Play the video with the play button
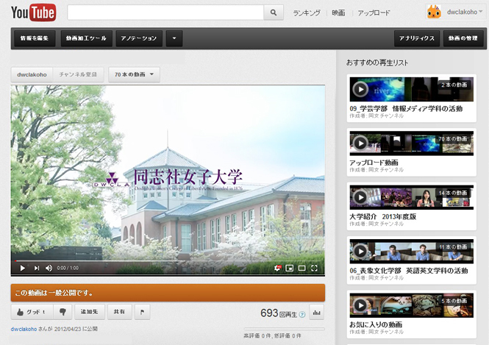 click(x=23, y=268)
